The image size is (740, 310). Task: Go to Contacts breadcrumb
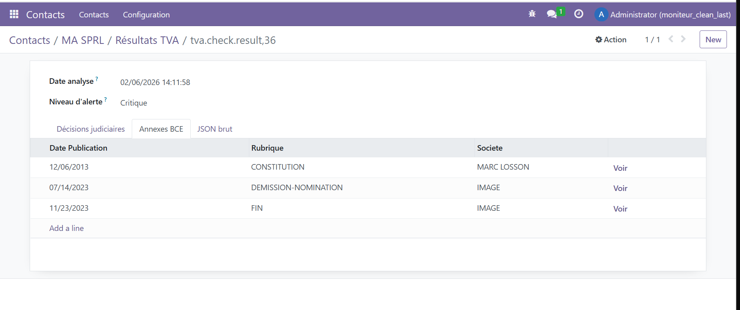click(x=30, y=40)
